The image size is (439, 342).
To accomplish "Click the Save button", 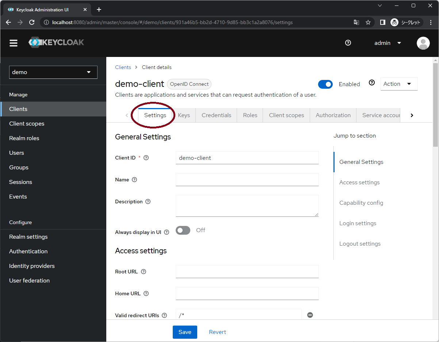I will (185, 332).
